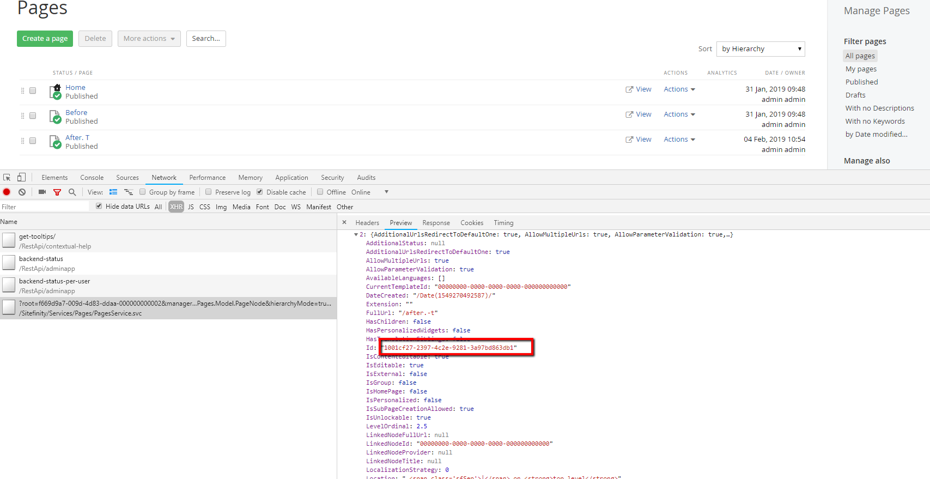Collapse the JSON object 2 triangle
The width and height of the screenshot is (930, 479).
[356, 235]
